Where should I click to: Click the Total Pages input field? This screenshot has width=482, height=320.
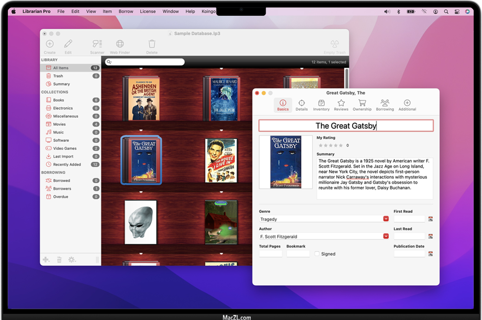270,254
